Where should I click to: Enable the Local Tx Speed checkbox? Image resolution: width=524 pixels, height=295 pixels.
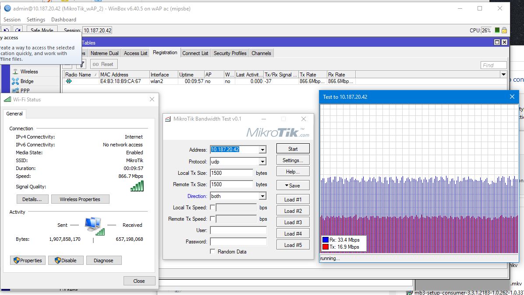pos(213,208)
